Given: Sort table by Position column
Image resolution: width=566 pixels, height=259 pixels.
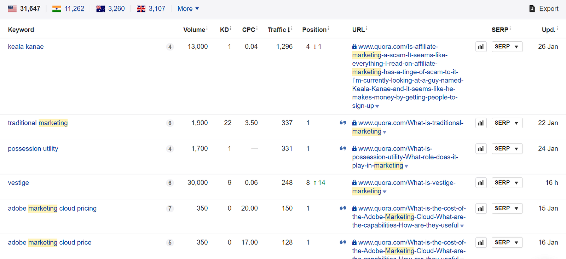Looking at the screenshot, I should pos(314,30).
